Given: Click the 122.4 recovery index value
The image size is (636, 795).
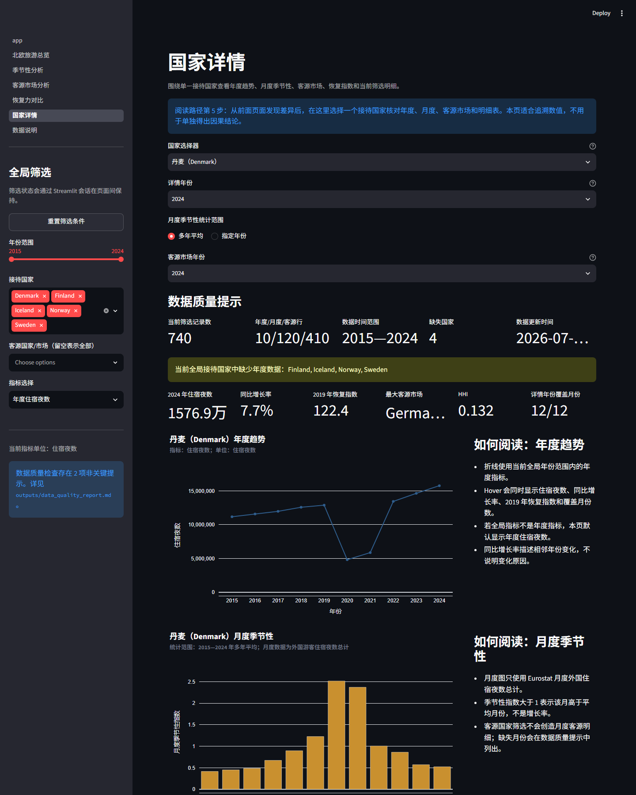Looking at the screenshot, I should (x=331, y=411).
